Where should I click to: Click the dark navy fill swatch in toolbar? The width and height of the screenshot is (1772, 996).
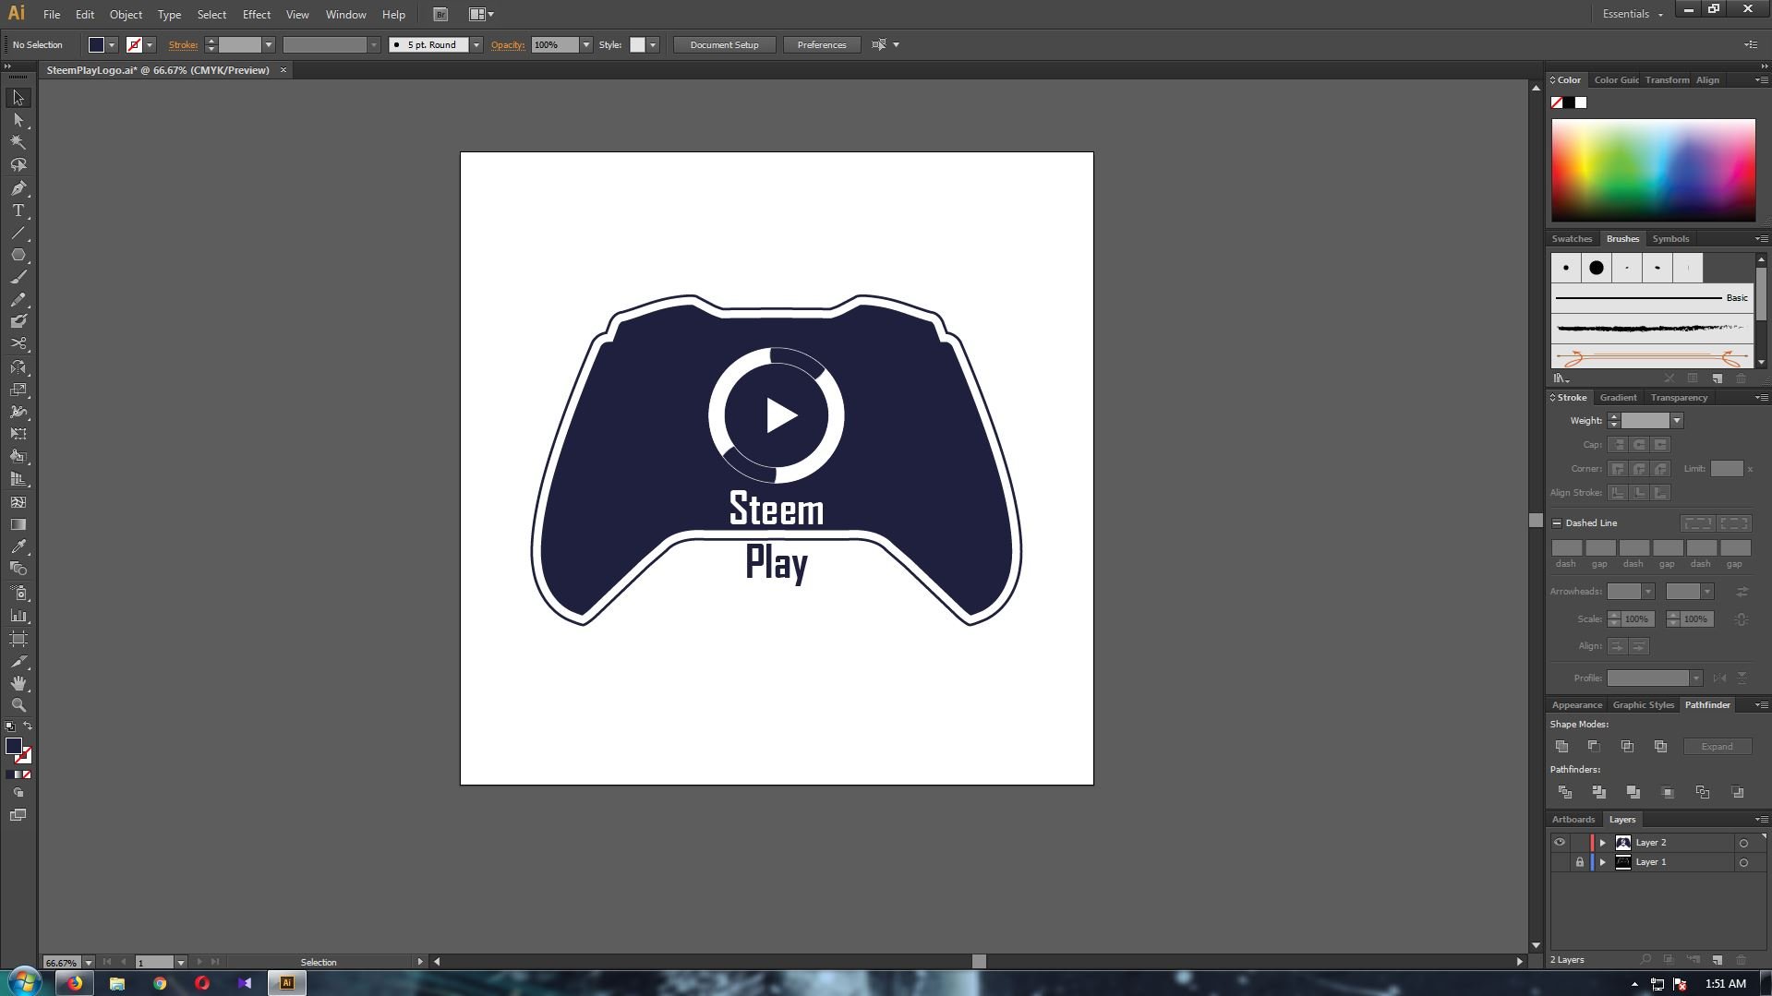14,746
